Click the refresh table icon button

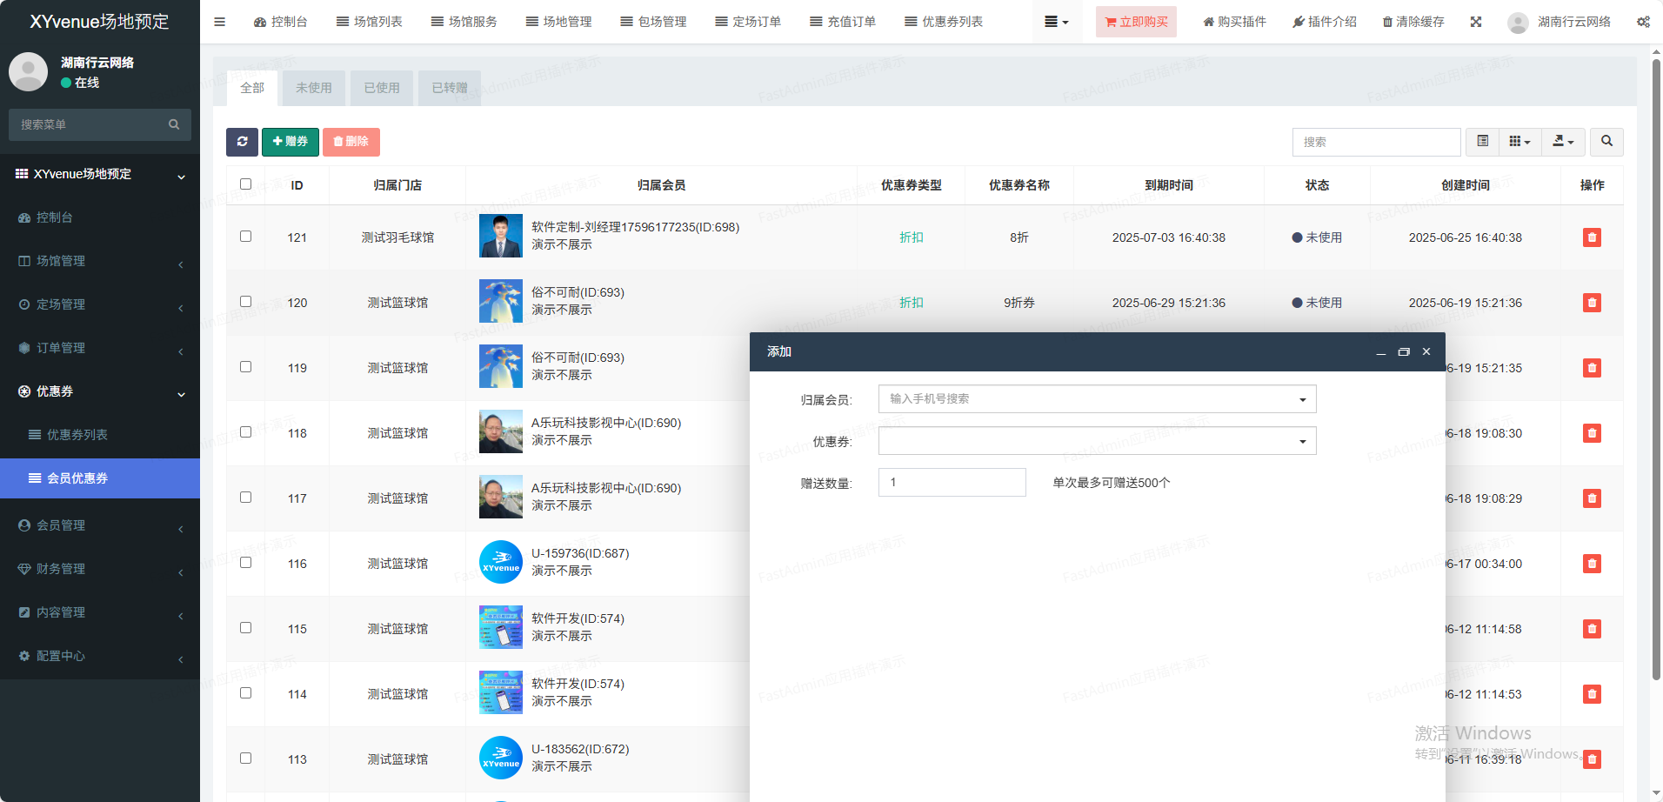[242, 142]
